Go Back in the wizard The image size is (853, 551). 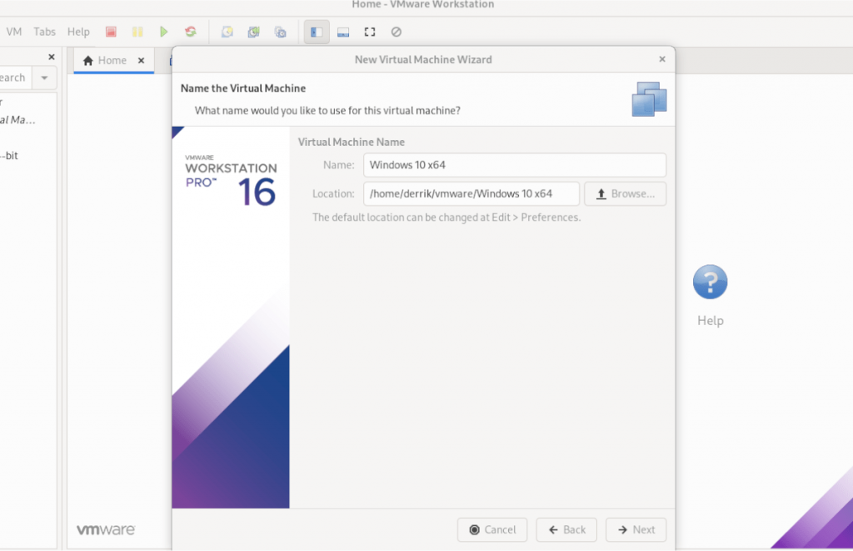(566, 529)
